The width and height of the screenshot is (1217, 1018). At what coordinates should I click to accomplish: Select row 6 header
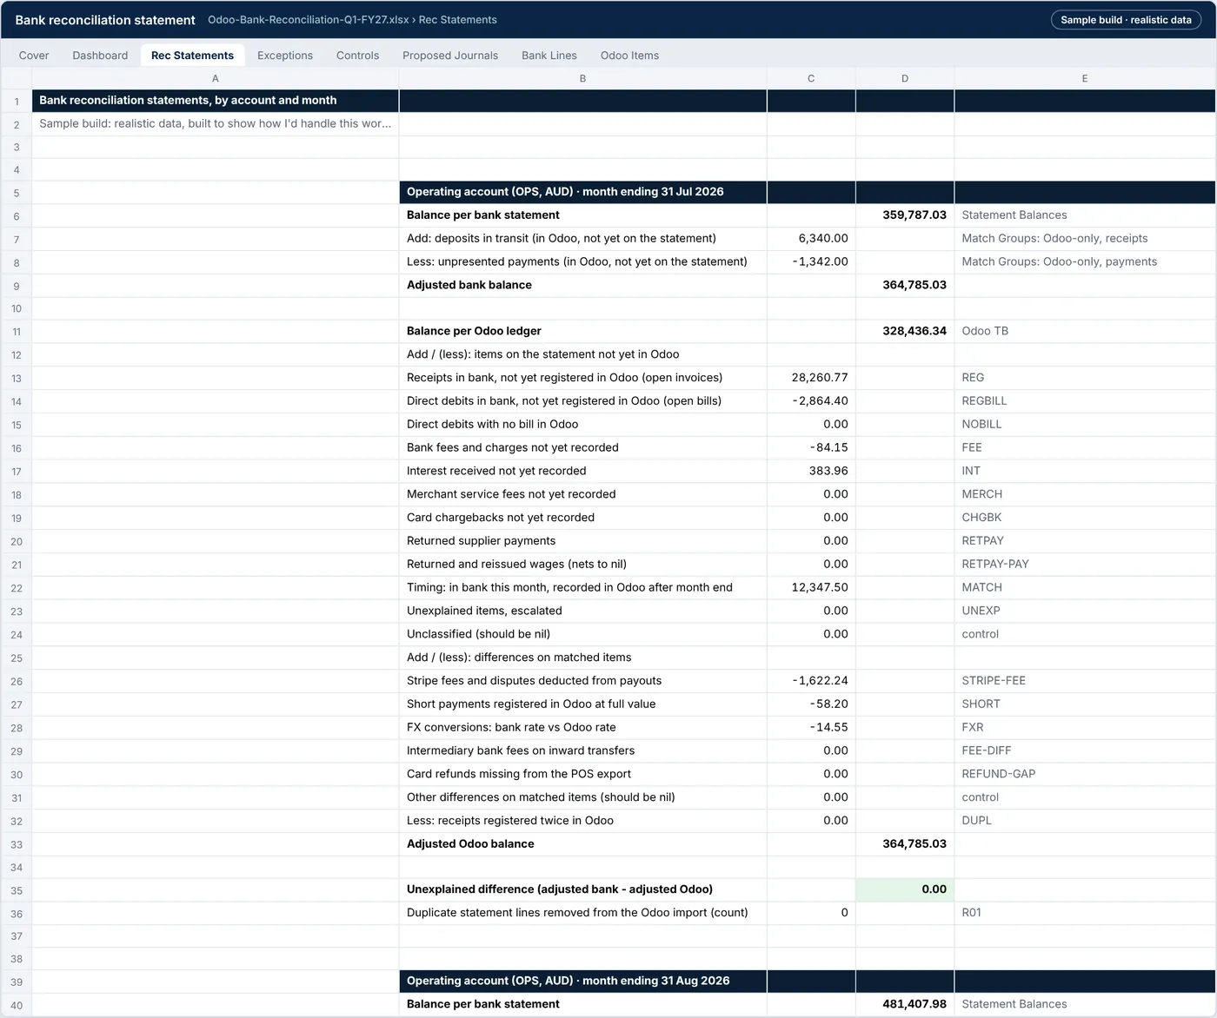pos(17,216)
